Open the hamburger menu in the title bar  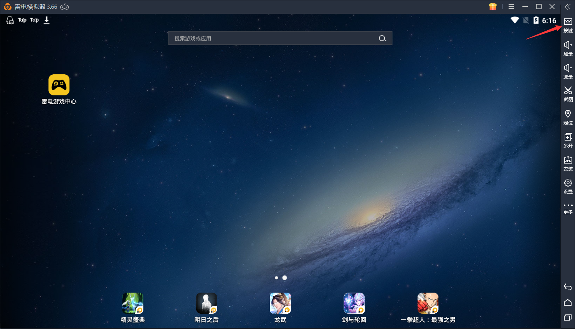click(x=511, y=7)
